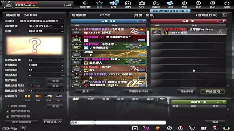This screenshot has width=234, height=131.
Task: Click the 屏蔽列表添加 block list button
Action: (138, 91)
